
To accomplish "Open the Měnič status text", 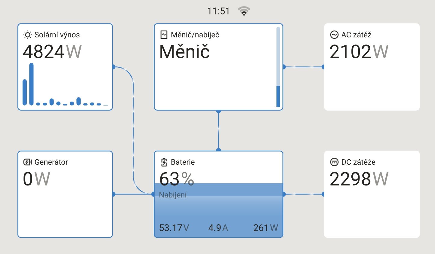I will pos(184,52).
